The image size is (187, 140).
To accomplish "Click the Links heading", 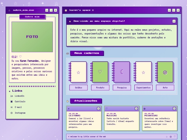I will tap(17, 91).
